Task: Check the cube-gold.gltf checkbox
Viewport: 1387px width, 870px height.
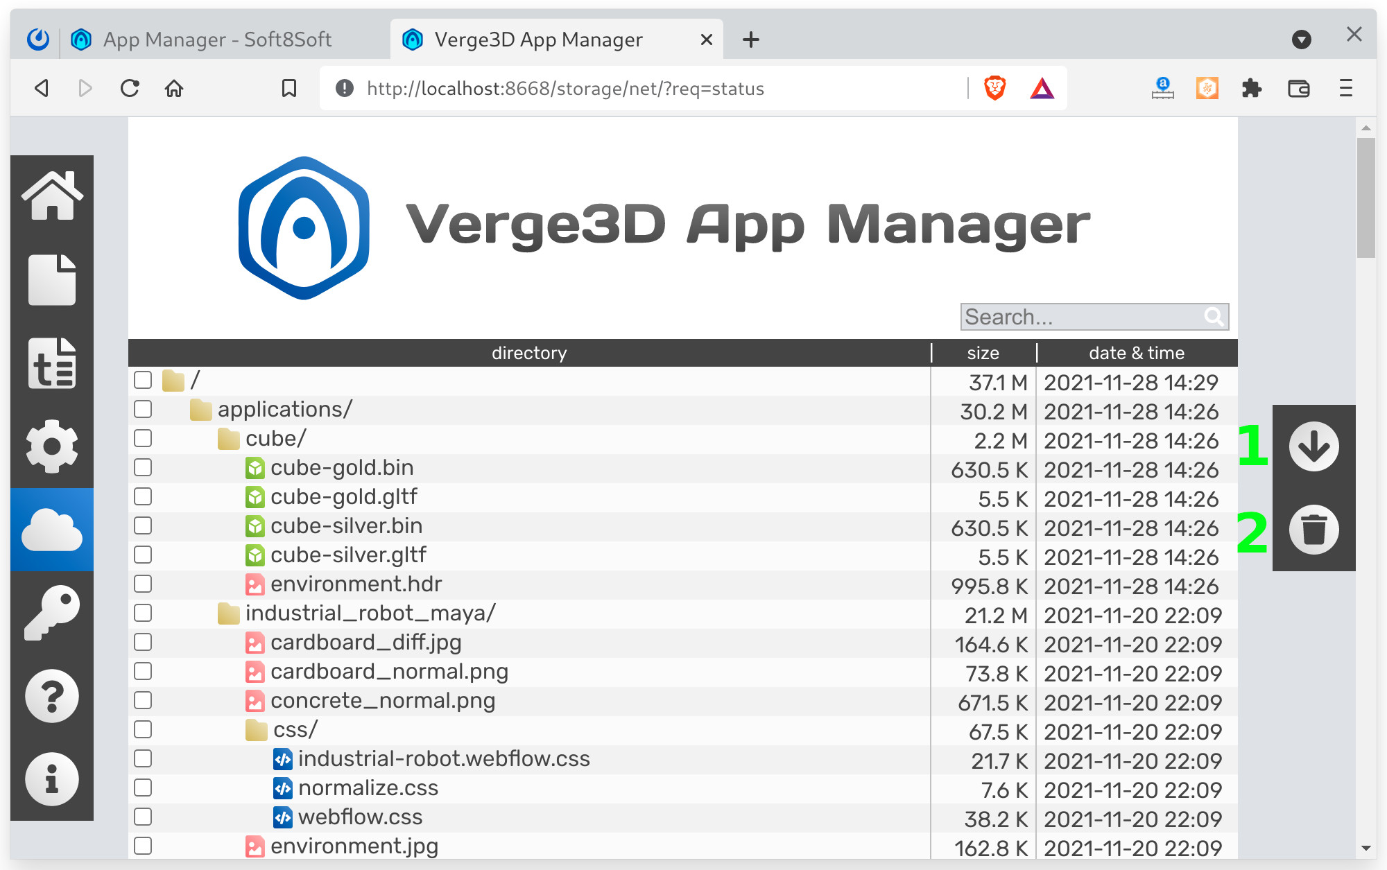Action: coord(143,496)
